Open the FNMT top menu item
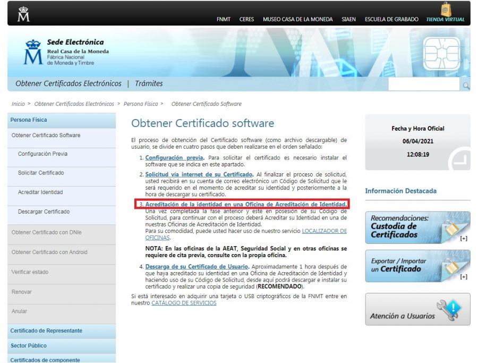478x363 pixels. point(224,20)
